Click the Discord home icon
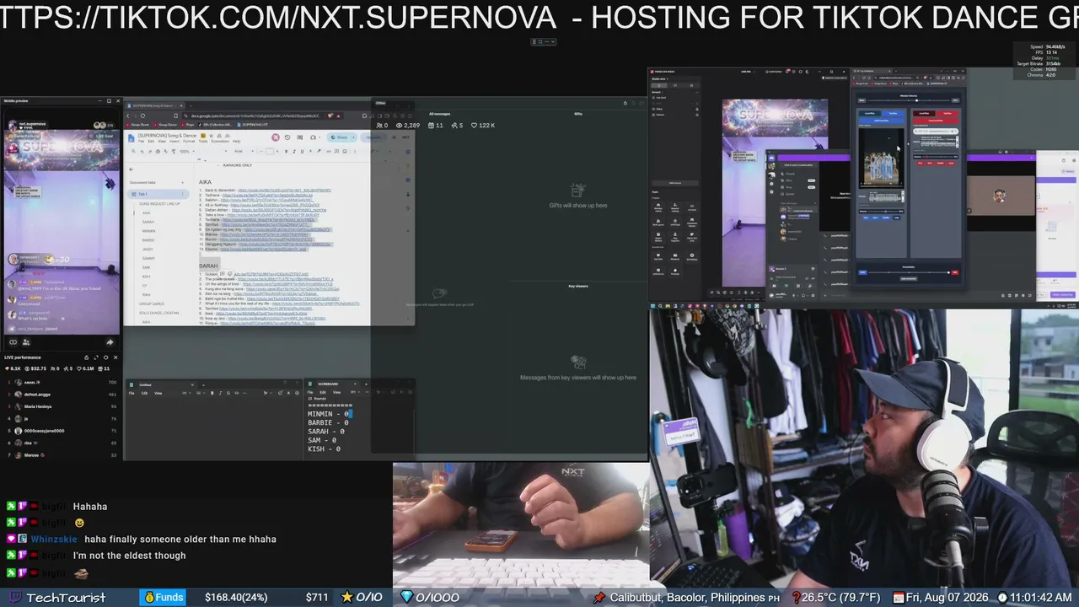 click(x=772, y=157)
